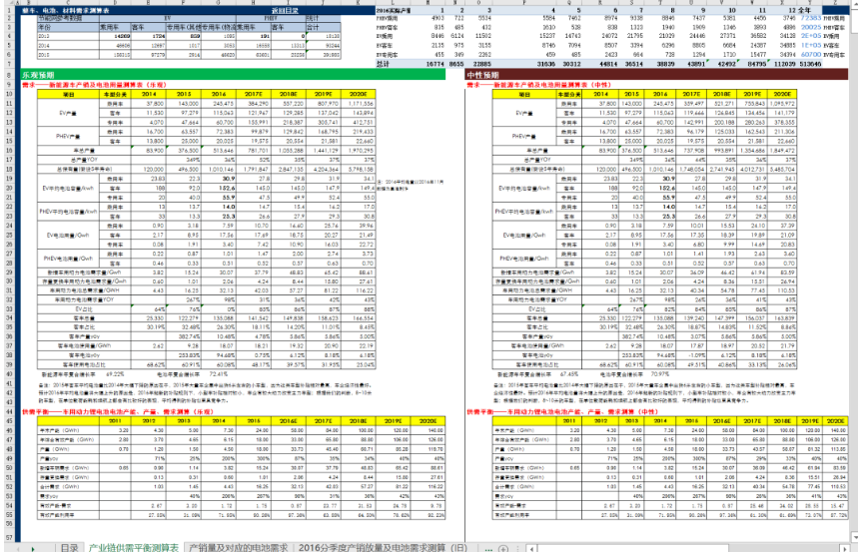Select the 中性预期 dark red header cell
This screenshot has width=858, height=552.
656,75
